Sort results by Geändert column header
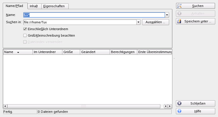Image resolution: width=218 pixels, height=117 pixels. [x=95, y=52]
